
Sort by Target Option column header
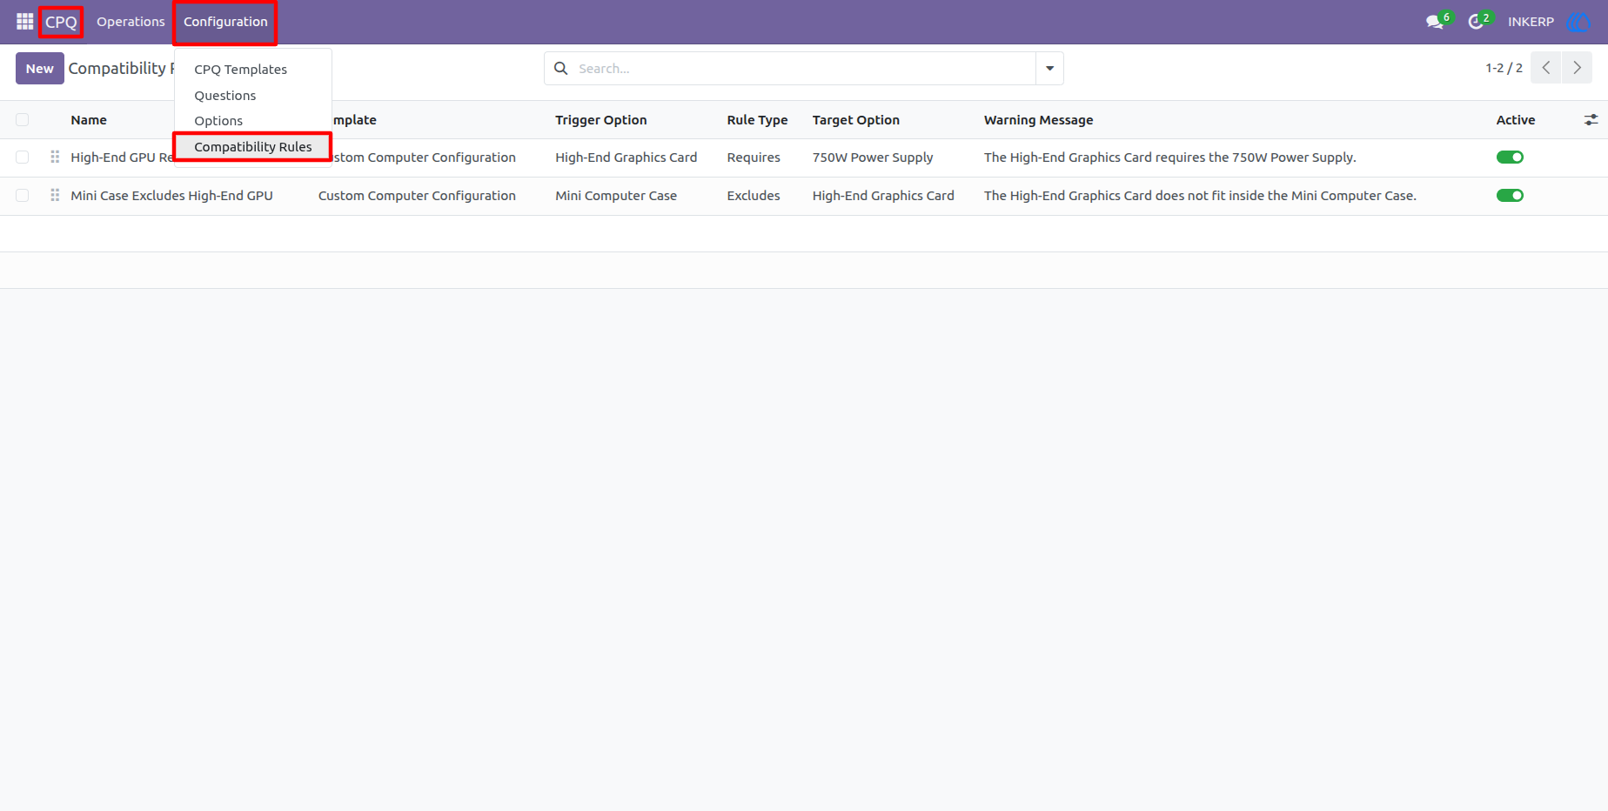click(x=856, y=120)
